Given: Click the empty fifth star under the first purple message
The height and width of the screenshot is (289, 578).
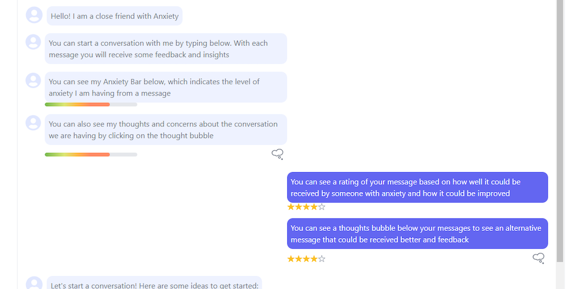Looking at the screenshot, I should coord(322,207).
